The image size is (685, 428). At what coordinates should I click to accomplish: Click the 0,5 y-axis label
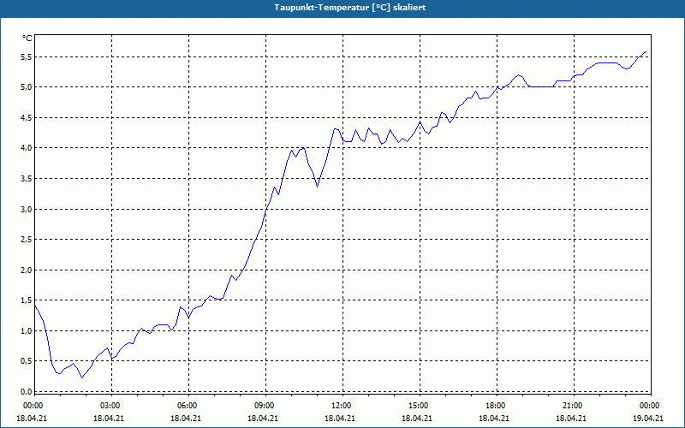pyautogui.click(x=27, y=360)
